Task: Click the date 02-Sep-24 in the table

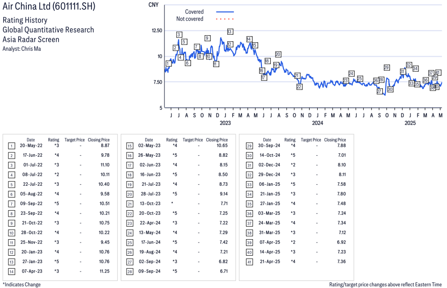Action: click(x=149, y=262)
